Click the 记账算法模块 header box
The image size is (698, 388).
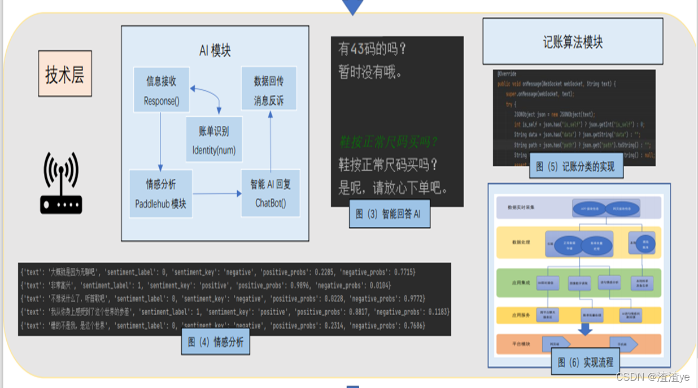[x=573, y=42]
